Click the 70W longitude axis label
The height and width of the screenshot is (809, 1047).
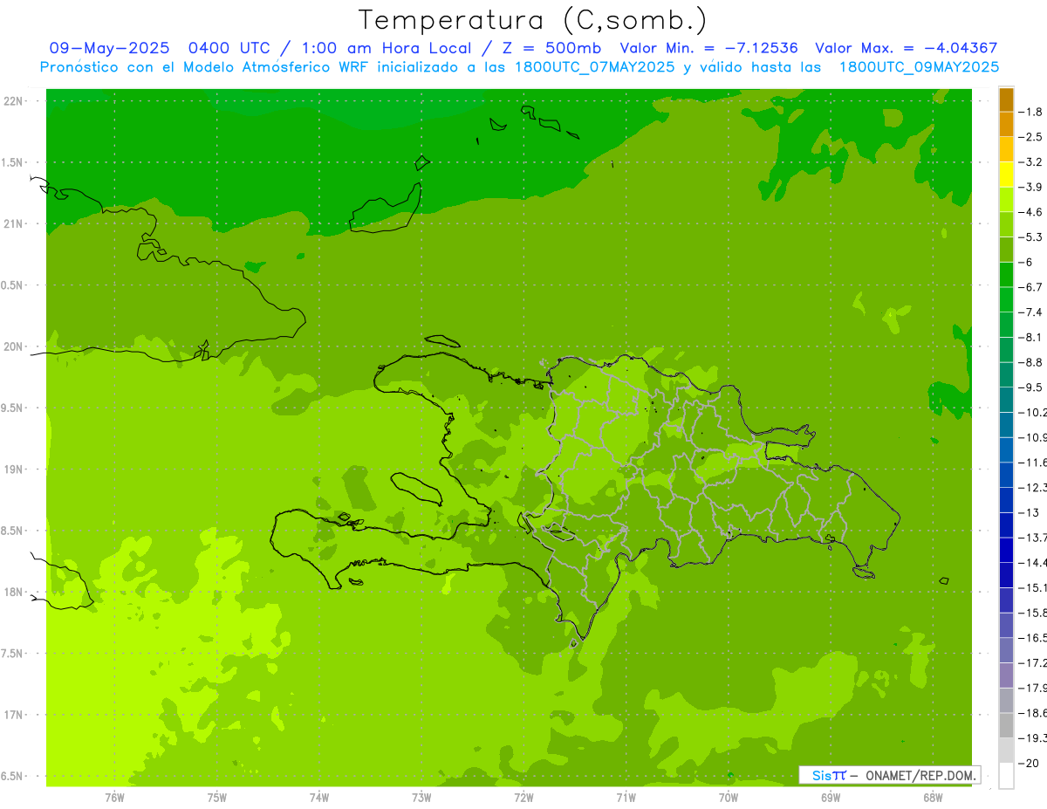tap(729, 797)
